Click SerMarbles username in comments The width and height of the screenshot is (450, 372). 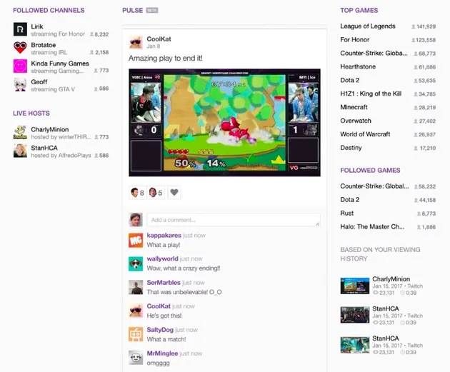(x=164, y=283)
